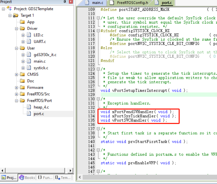Expand the LED.c file node
The image size is (217, 184).
[x=23, y=35]
